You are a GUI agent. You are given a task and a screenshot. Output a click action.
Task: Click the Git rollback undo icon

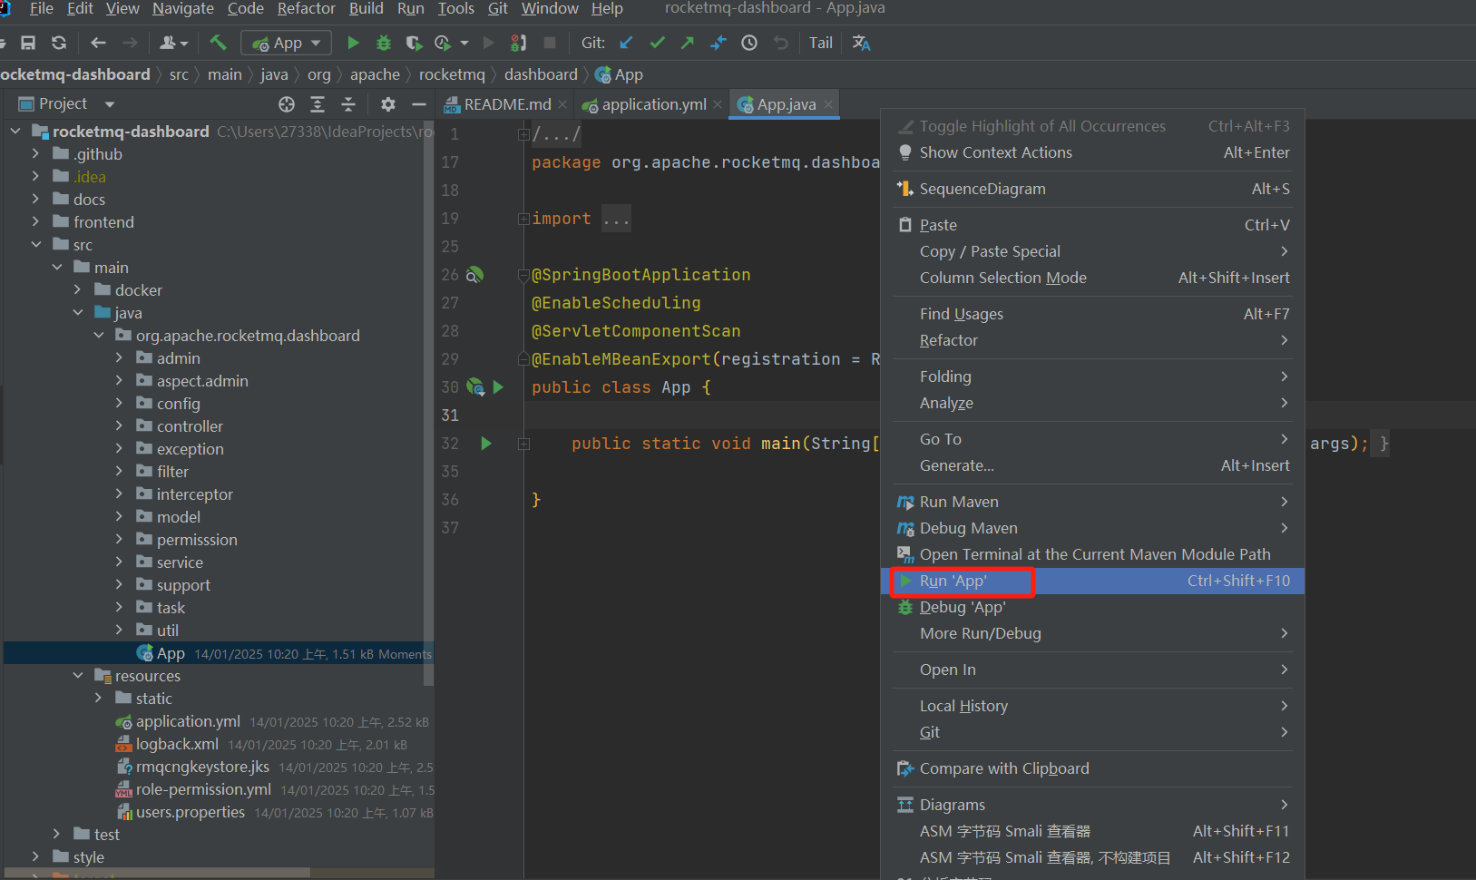tap(780, 43)
